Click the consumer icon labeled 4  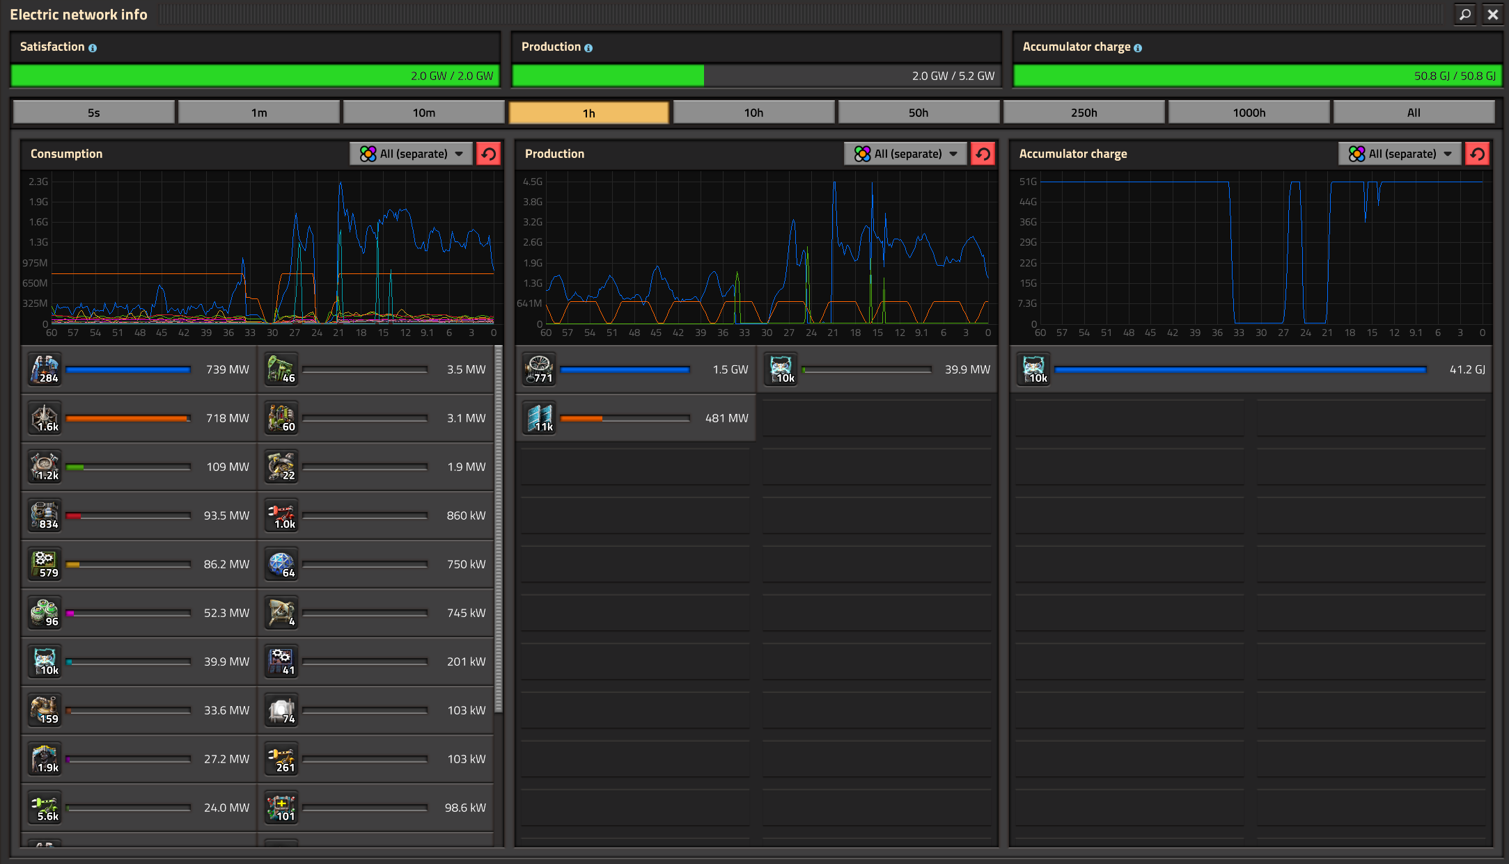[282, 613]
